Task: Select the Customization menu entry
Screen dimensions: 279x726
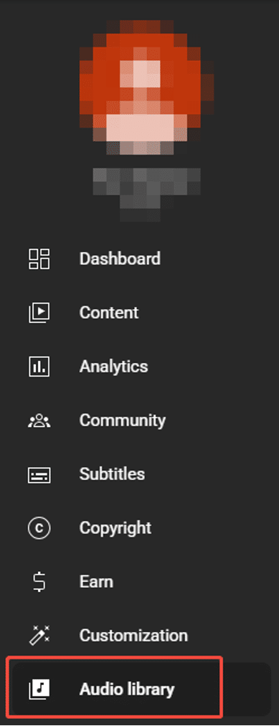Action: 133,636
